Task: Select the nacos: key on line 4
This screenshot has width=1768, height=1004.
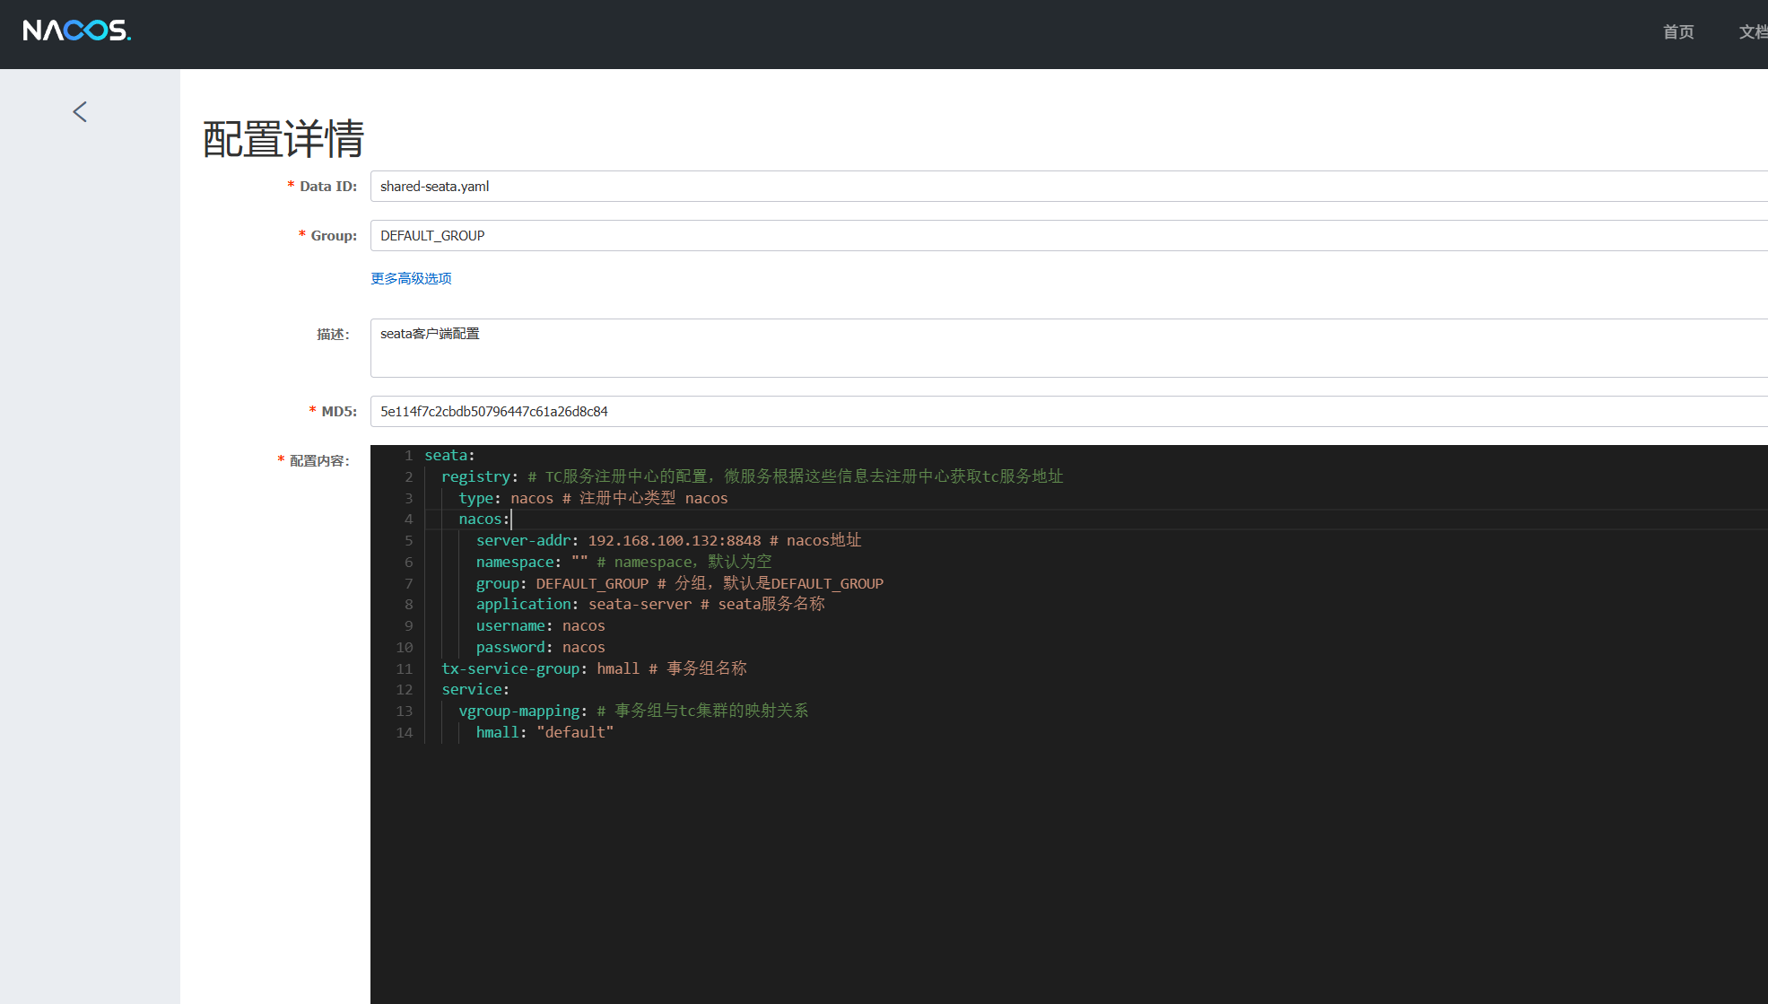Action: click(x=483, y=519)
